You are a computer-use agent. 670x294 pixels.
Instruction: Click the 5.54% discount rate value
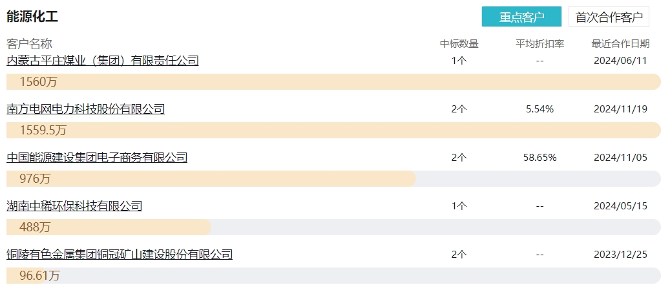(539, 109)
